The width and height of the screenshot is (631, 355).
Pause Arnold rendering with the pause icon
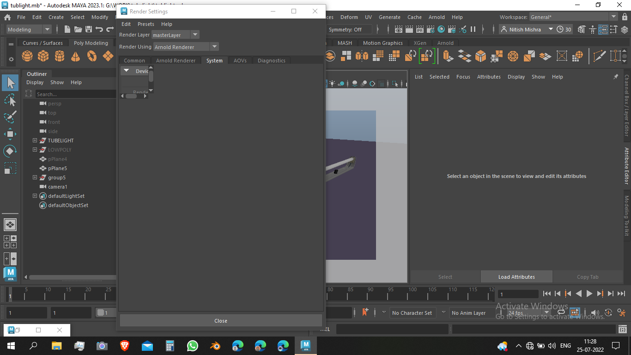click(473, 29)
